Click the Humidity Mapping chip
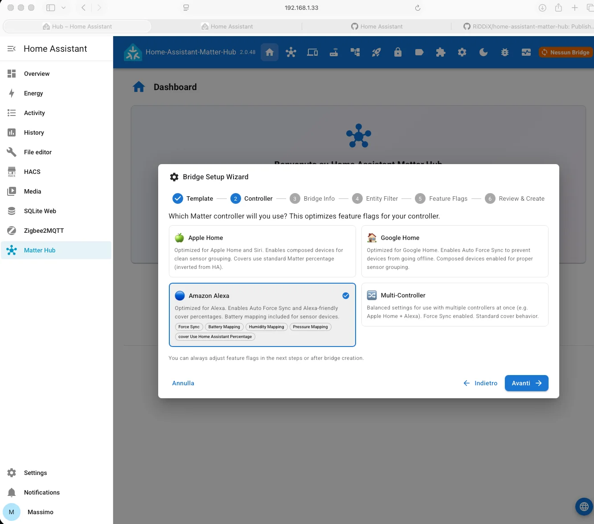 (x=266, y=327)
